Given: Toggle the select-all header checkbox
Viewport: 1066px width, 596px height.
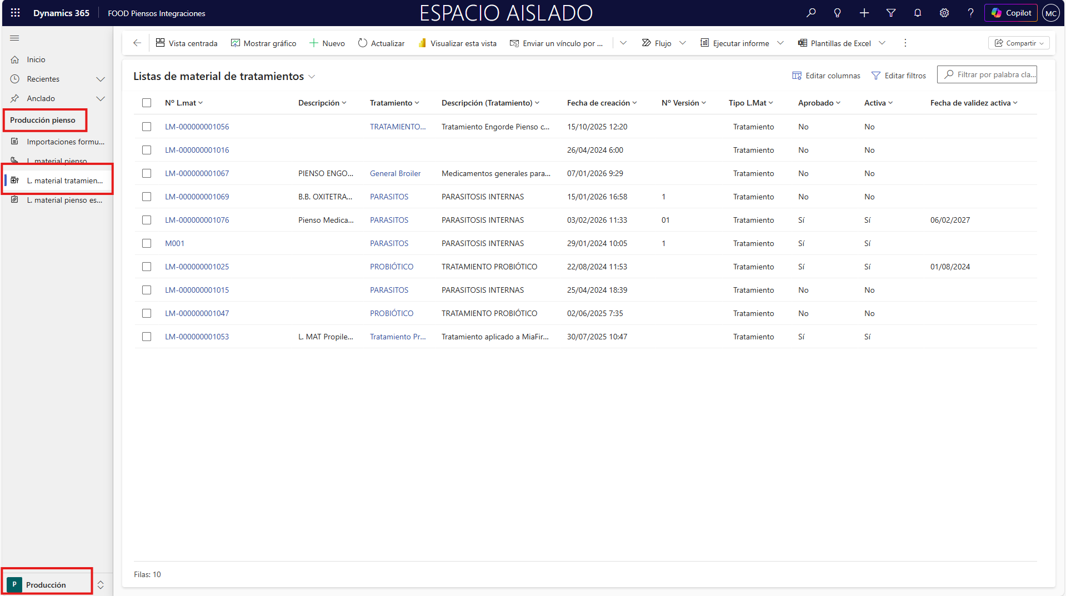Looking at the screenshot, I should (x=147, y=103).
